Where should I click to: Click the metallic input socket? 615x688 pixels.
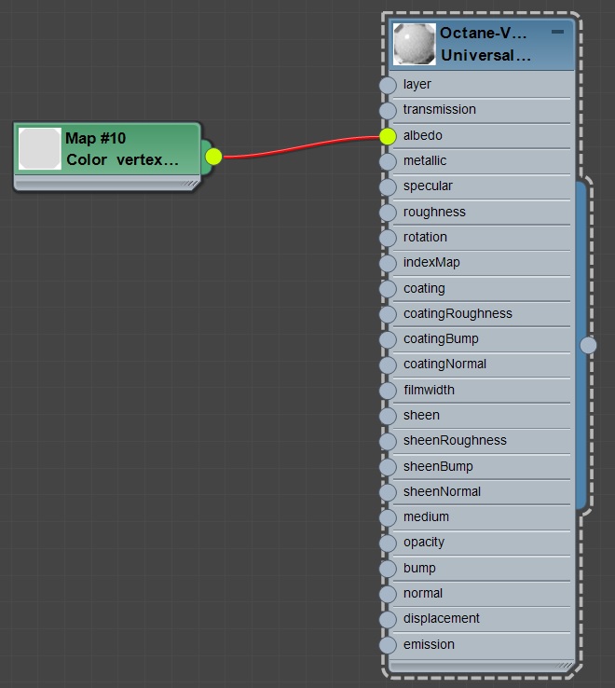coord(388,161)
